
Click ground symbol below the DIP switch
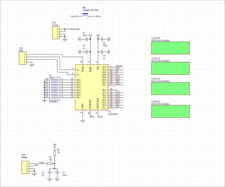pos(44,101)
